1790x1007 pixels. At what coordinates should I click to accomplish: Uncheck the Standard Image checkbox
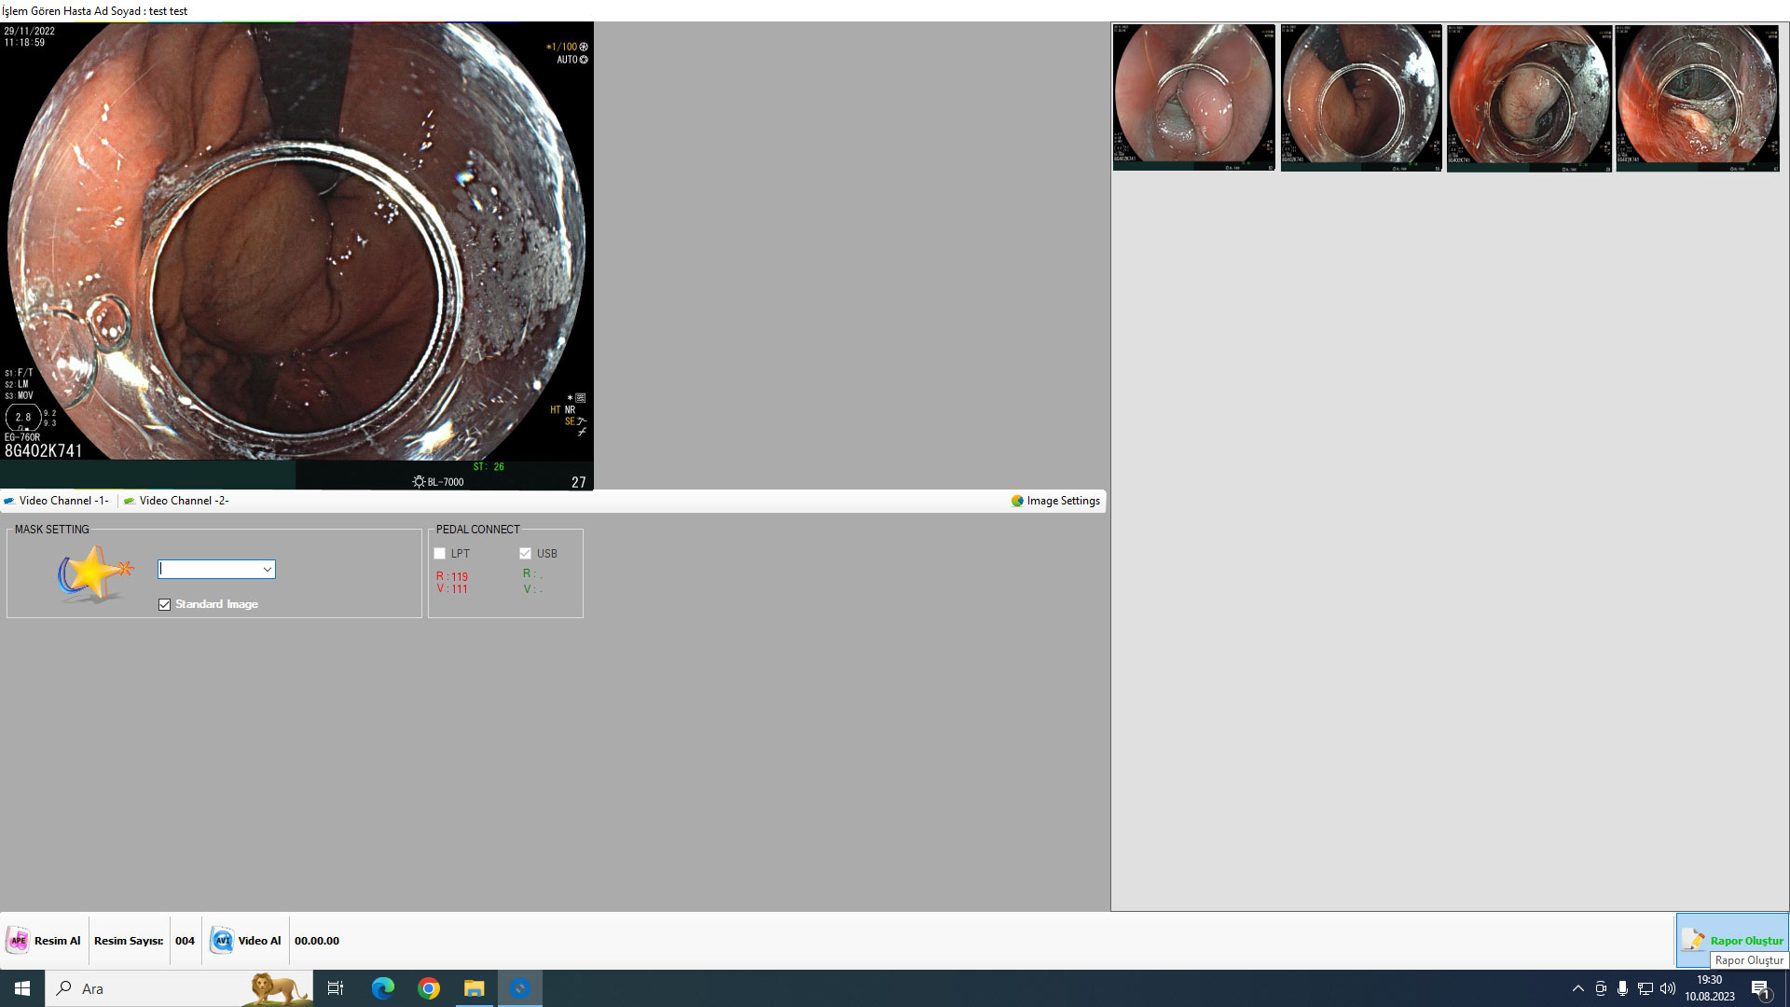165,604
